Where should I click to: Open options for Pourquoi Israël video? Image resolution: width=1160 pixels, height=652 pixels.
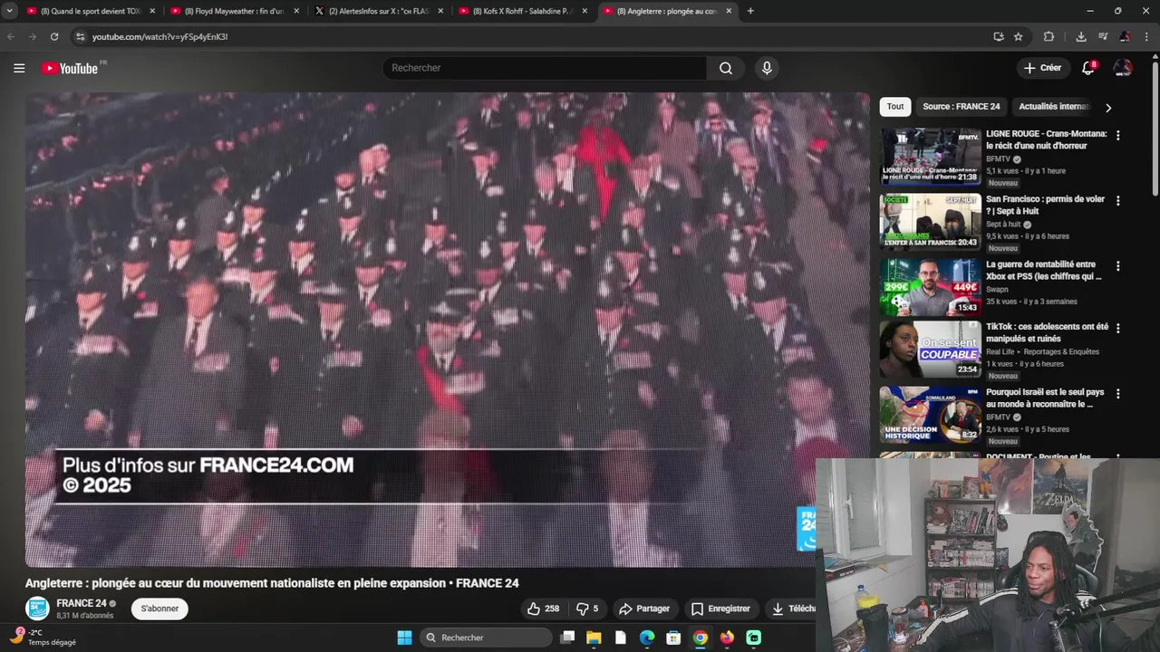pyautogui.click(x=1117, y=394)
